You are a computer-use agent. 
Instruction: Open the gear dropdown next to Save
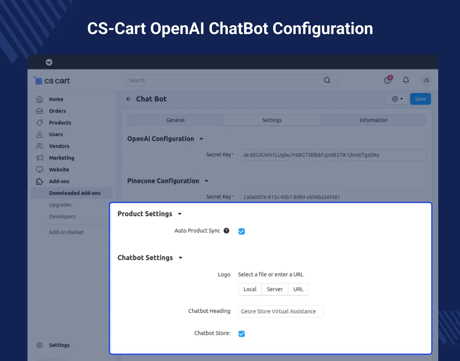pyautogui.click(x=397, y=99)
